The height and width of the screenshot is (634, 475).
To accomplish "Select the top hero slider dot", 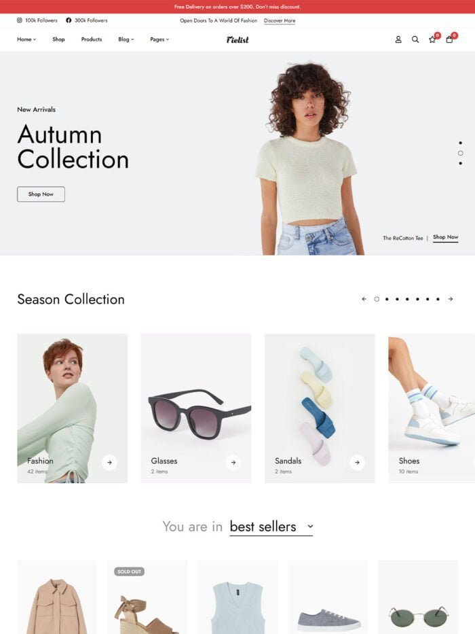I will tap(461, 143).
